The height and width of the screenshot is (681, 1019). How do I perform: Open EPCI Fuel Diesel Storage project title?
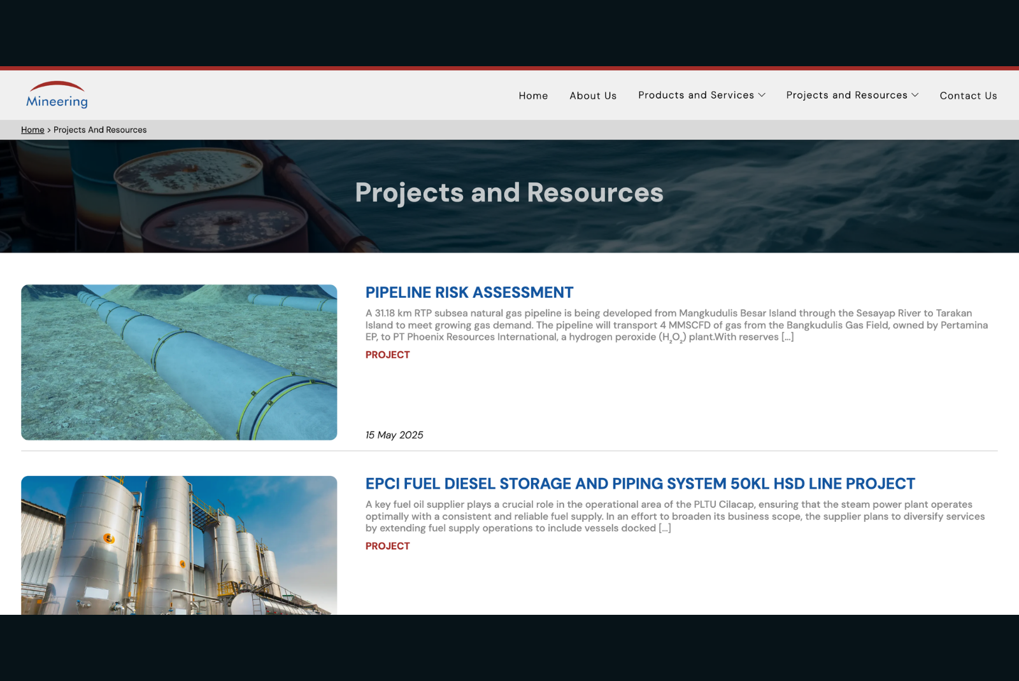point(640,484)
